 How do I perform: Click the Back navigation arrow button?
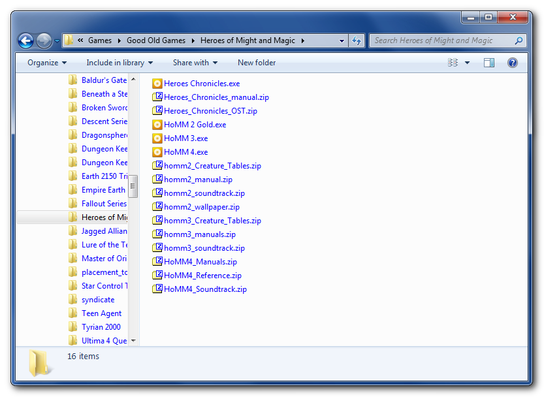tap(25, 41)
